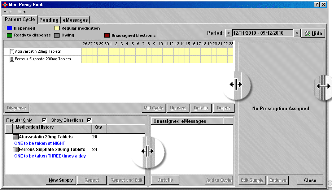Click the application icon in the title bar
This screenshot has height=190, width=332.
pos(5,4)
